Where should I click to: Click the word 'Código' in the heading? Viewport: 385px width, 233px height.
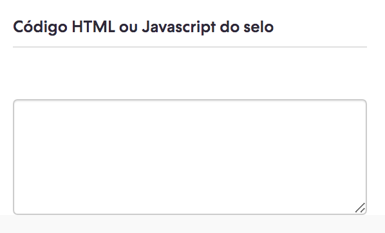coord(40,27)
